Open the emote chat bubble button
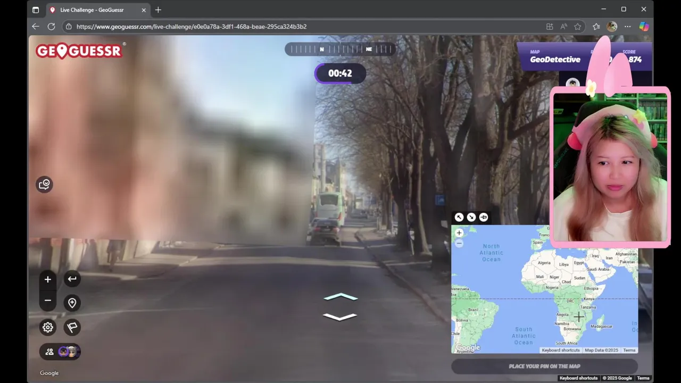Screen dimensions: 681x383 44,185
